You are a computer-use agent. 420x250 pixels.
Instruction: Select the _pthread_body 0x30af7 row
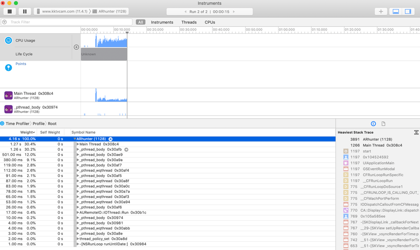click(x=168, y=165)
